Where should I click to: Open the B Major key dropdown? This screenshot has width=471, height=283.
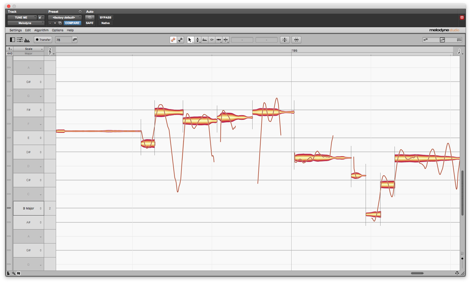coord(29,208)
